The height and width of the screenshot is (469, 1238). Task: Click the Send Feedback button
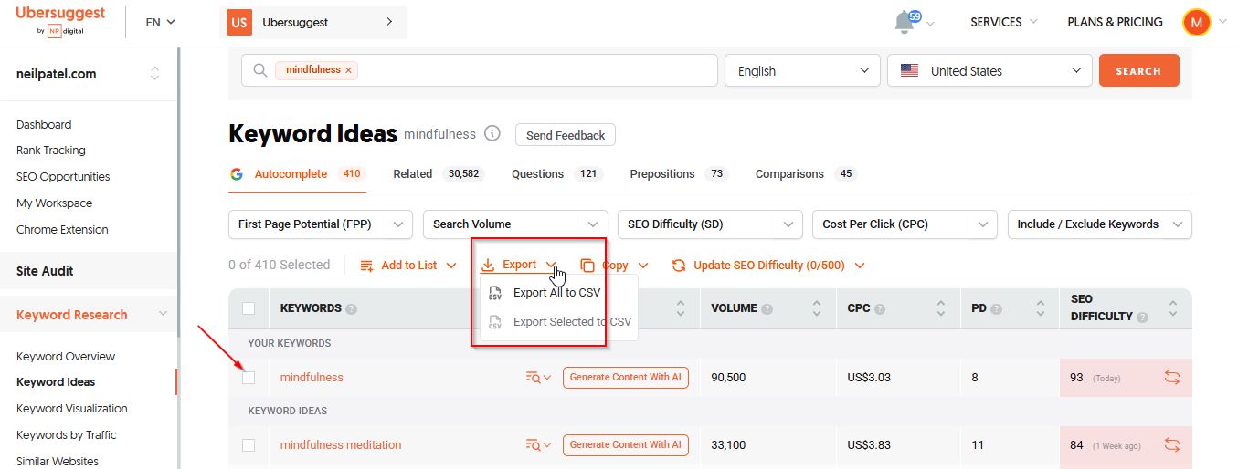pyautogui.click(x=566, y=135)
